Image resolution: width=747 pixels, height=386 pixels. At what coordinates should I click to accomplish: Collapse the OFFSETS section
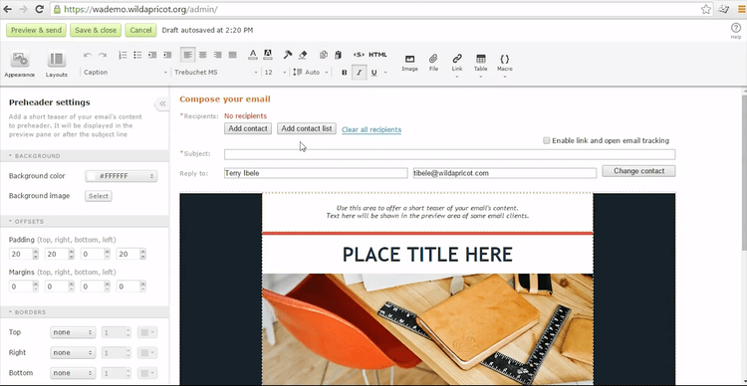(x=85, y=221)
